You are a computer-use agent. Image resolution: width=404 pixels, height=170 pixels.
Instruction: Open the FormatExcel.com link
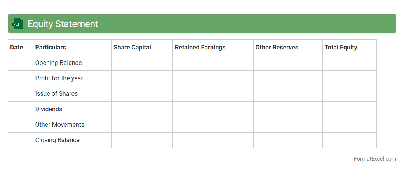[375, 159]
